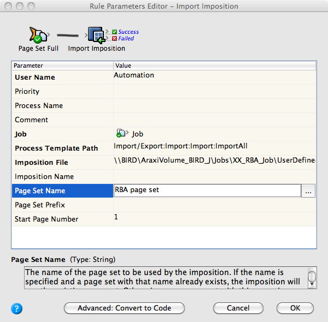This screenshot has width=328, height=322.
Task: Click the Start Page Number value 1
Action: pos(116,217)
